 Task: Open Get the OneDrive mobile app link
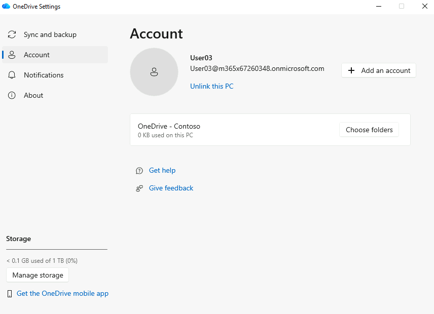coord(62,294)
